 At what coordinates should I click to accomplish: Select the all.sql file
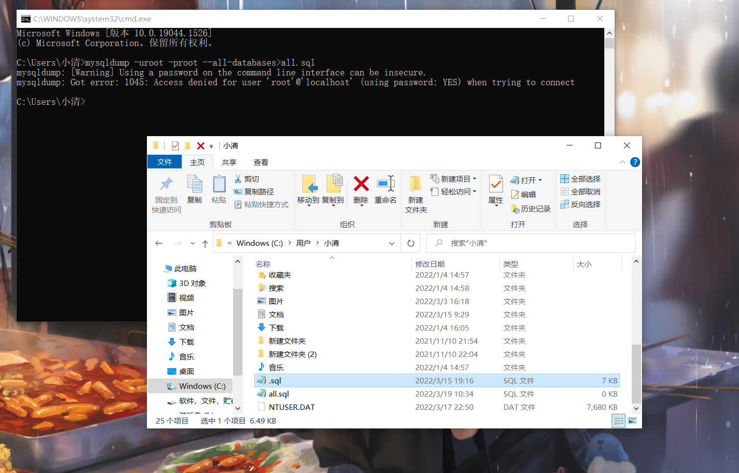pos(273,394)
